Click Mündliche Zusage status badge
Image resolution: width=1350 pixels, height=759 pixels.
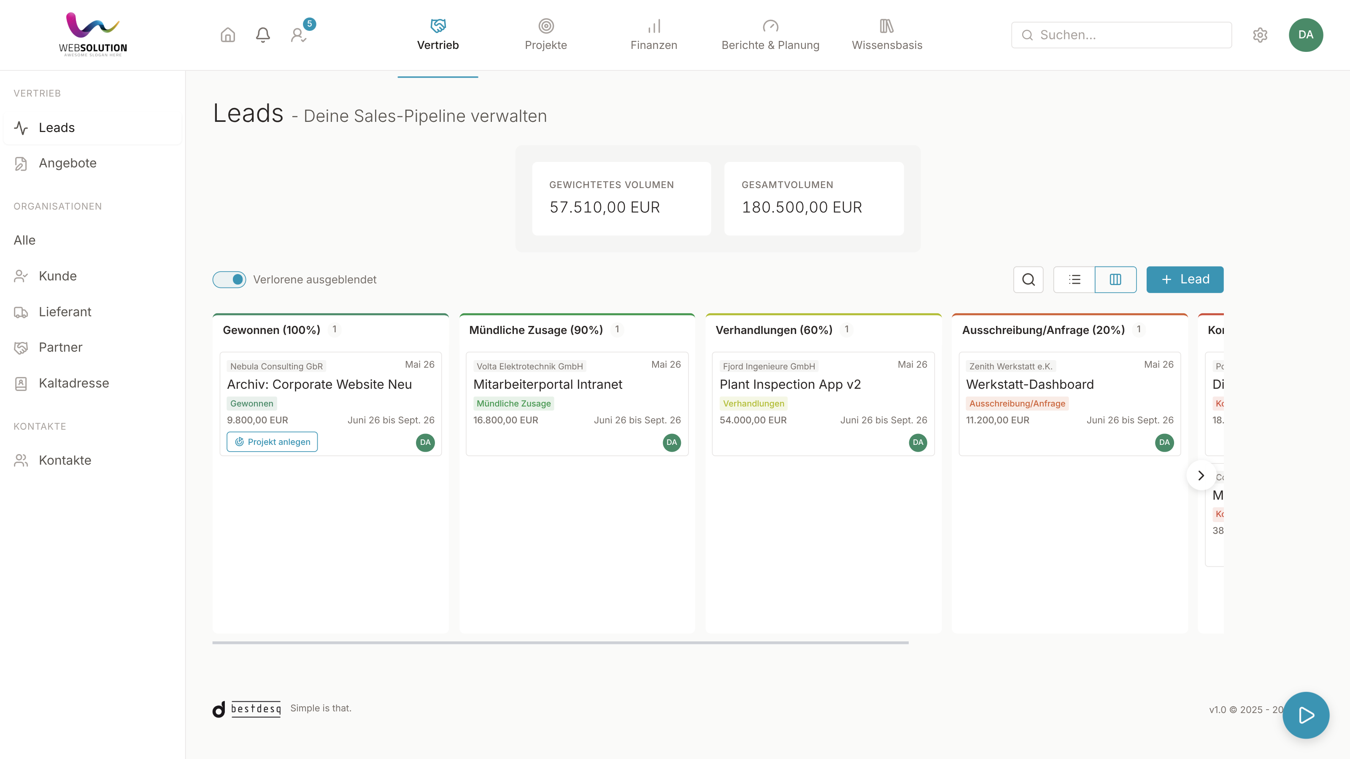[513, 404]
